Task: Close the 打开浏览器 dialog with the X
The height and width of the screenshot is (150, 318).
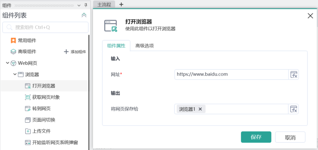Action: pyautogui.click(x=310, y=16)
